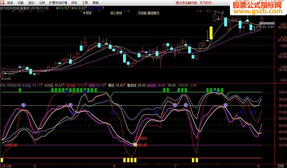Click the month 6 time axis label
The image size is (287, 168).
(114, 166)
